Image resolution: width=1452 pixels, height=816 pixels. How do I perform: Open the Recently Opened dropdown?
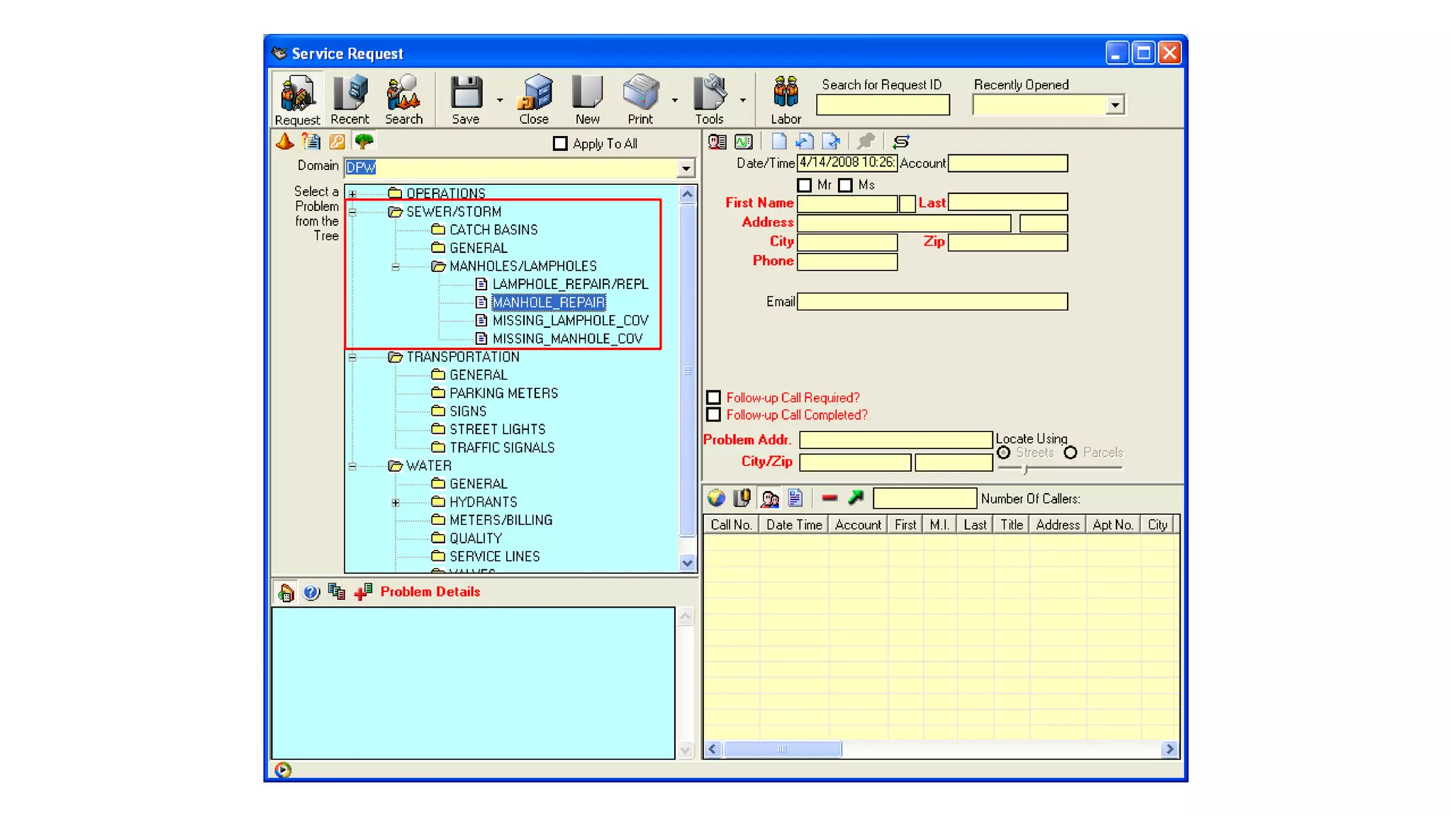1115,105
